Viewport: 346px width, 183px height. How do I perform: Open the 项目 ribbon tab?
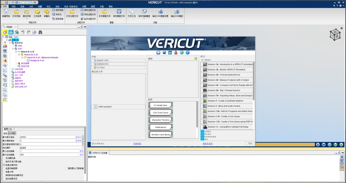pyautogui.click(x=13, y=7)
